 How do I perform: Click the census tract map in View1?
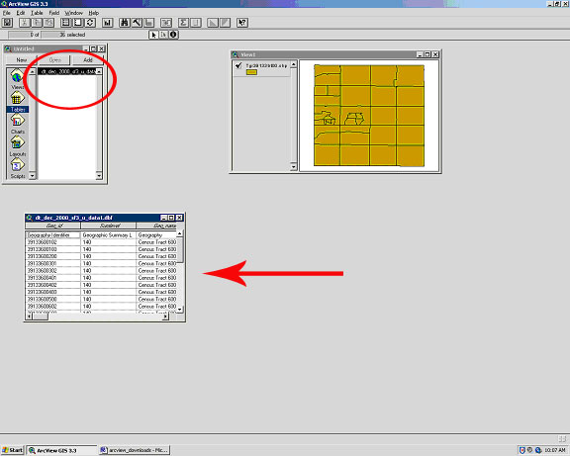[x=369, y=116]
